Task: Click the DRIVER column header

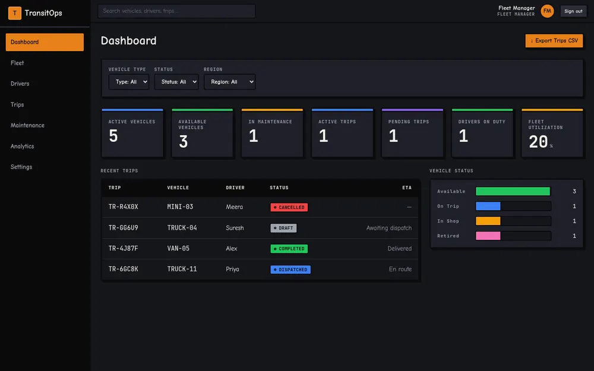Action: [235, 188]
